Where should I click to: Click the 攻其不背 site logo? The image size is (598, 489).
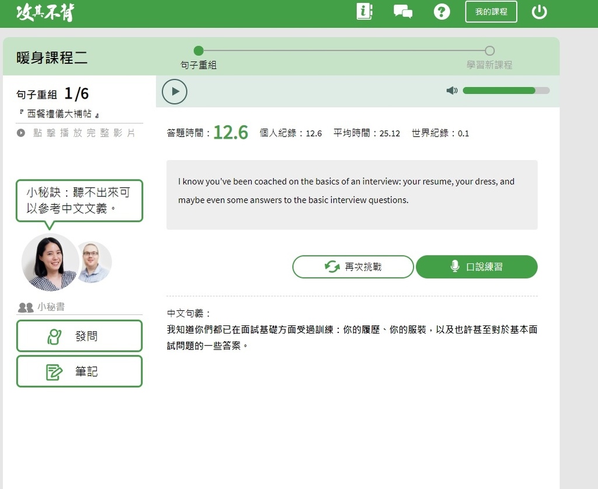tap(45, 13)
